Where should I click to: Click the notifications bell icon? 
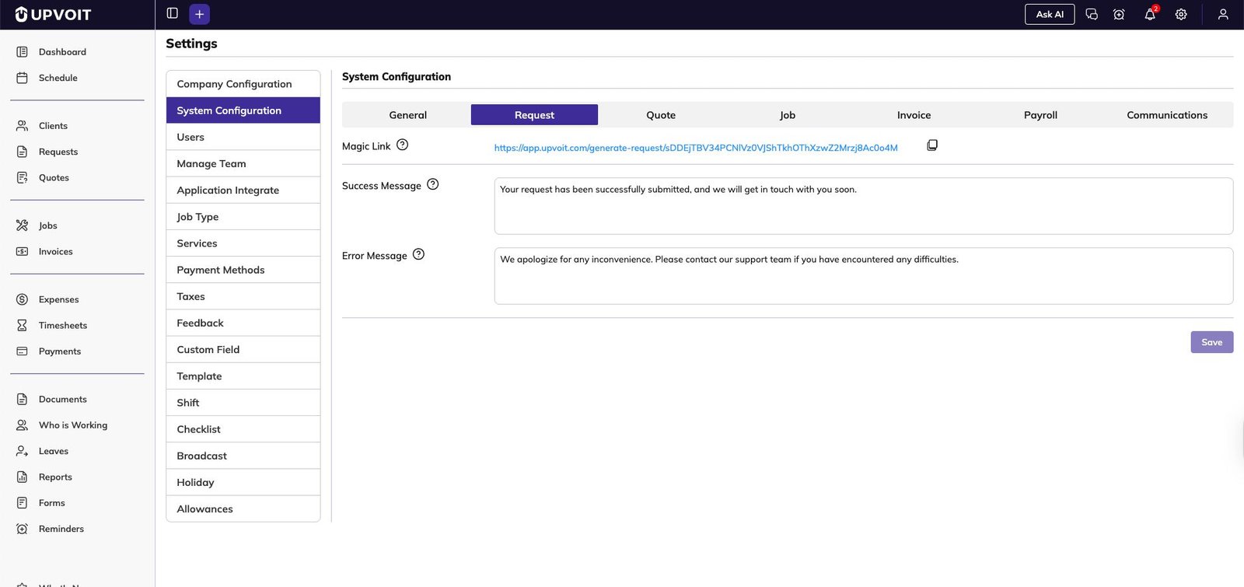[x=1150, y=15]
